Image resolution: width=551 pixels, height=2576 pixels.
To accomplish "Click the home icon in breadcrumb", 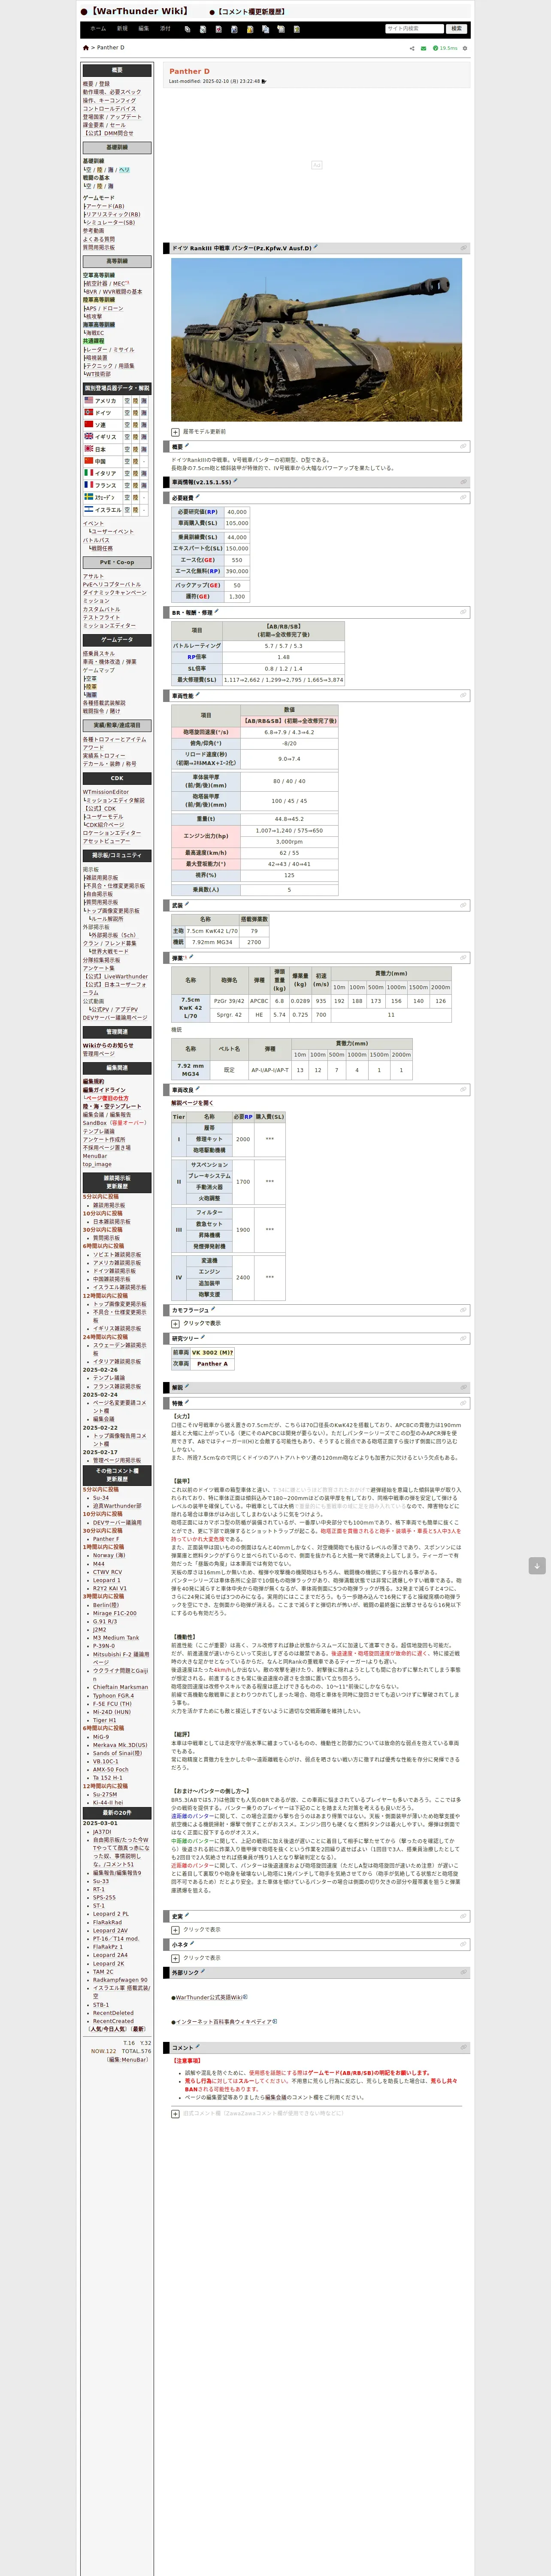I will 85,48.
